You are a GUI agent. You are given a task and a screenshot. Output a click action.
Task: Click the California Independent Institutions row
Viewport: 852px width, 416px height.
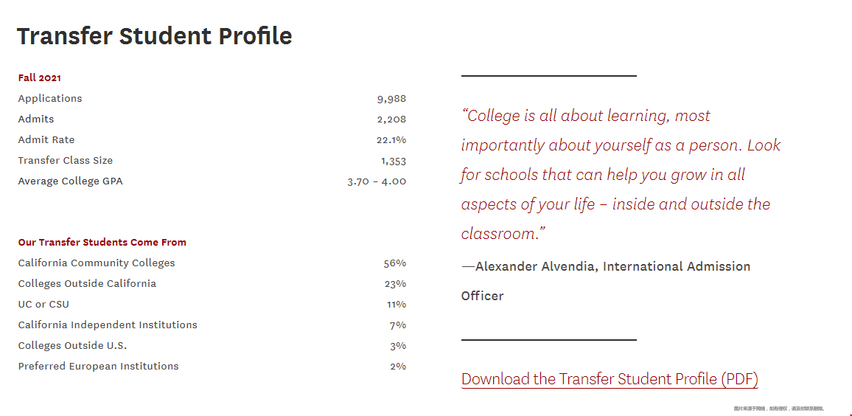[x=212, y=325]
